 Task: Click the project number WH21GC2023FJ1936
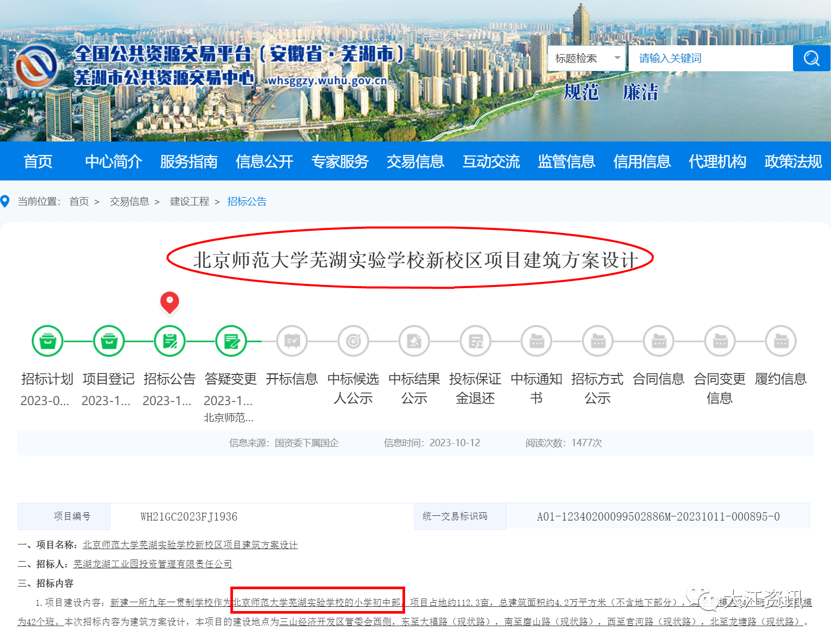(189, 516)
